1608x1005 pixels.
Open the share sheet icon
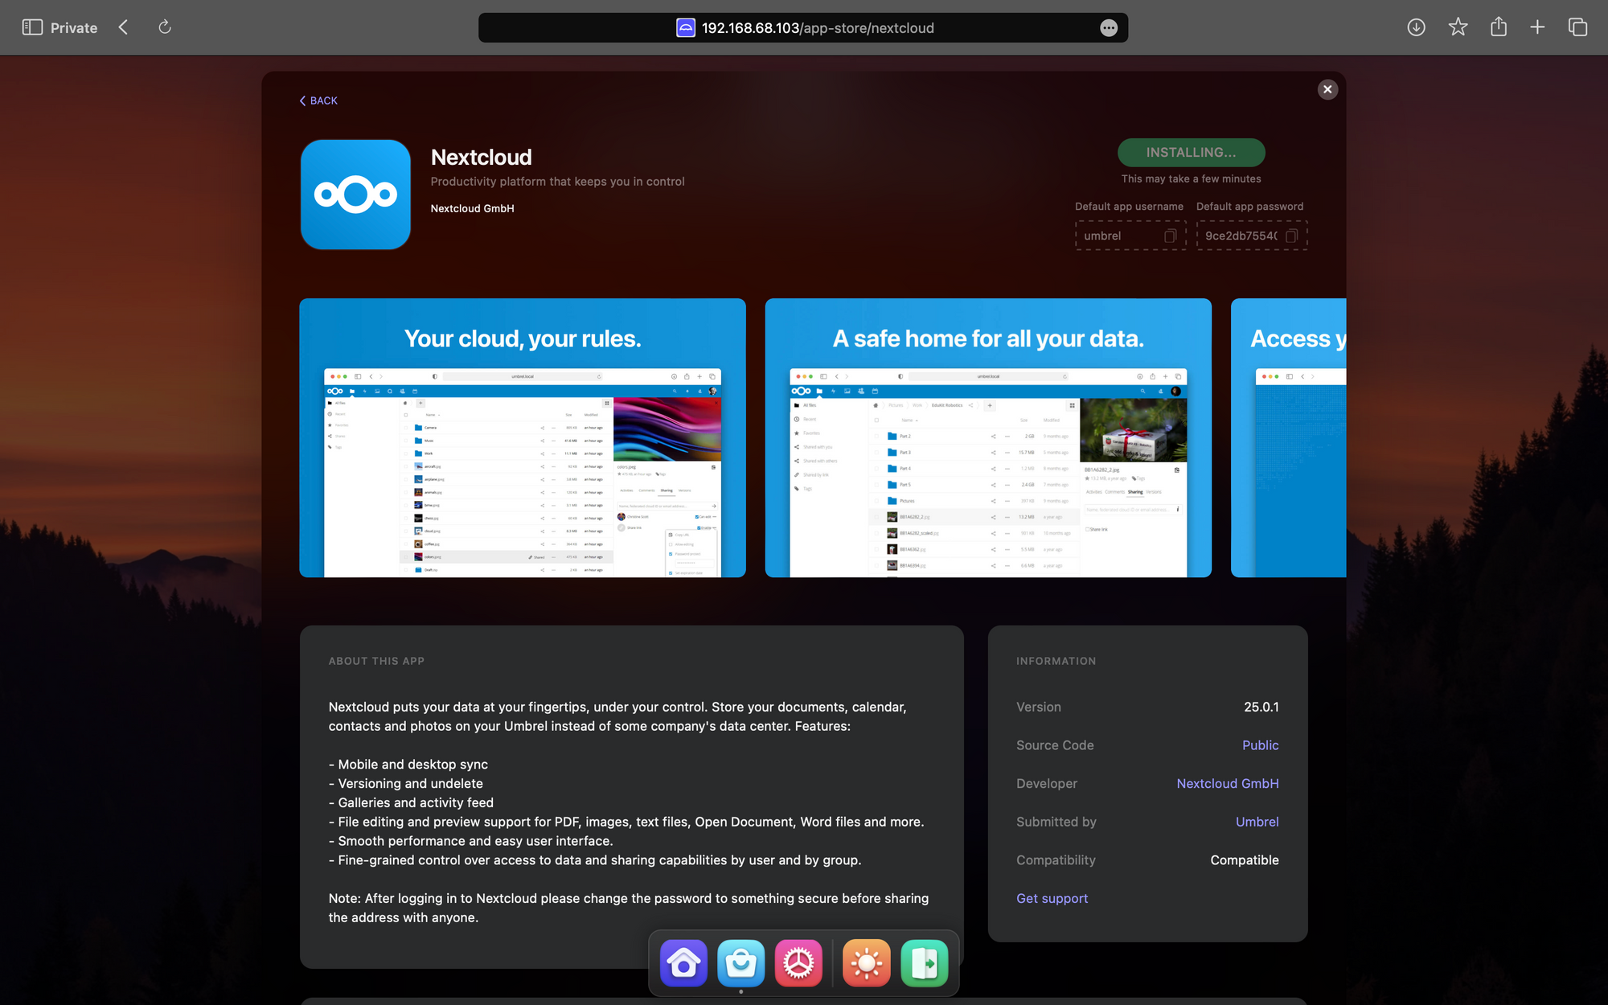pyautogui.click(x=1499, y=27)
